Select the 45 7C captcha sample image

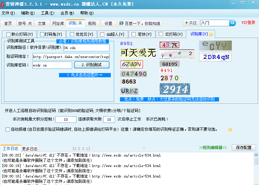tap(169, 45)
